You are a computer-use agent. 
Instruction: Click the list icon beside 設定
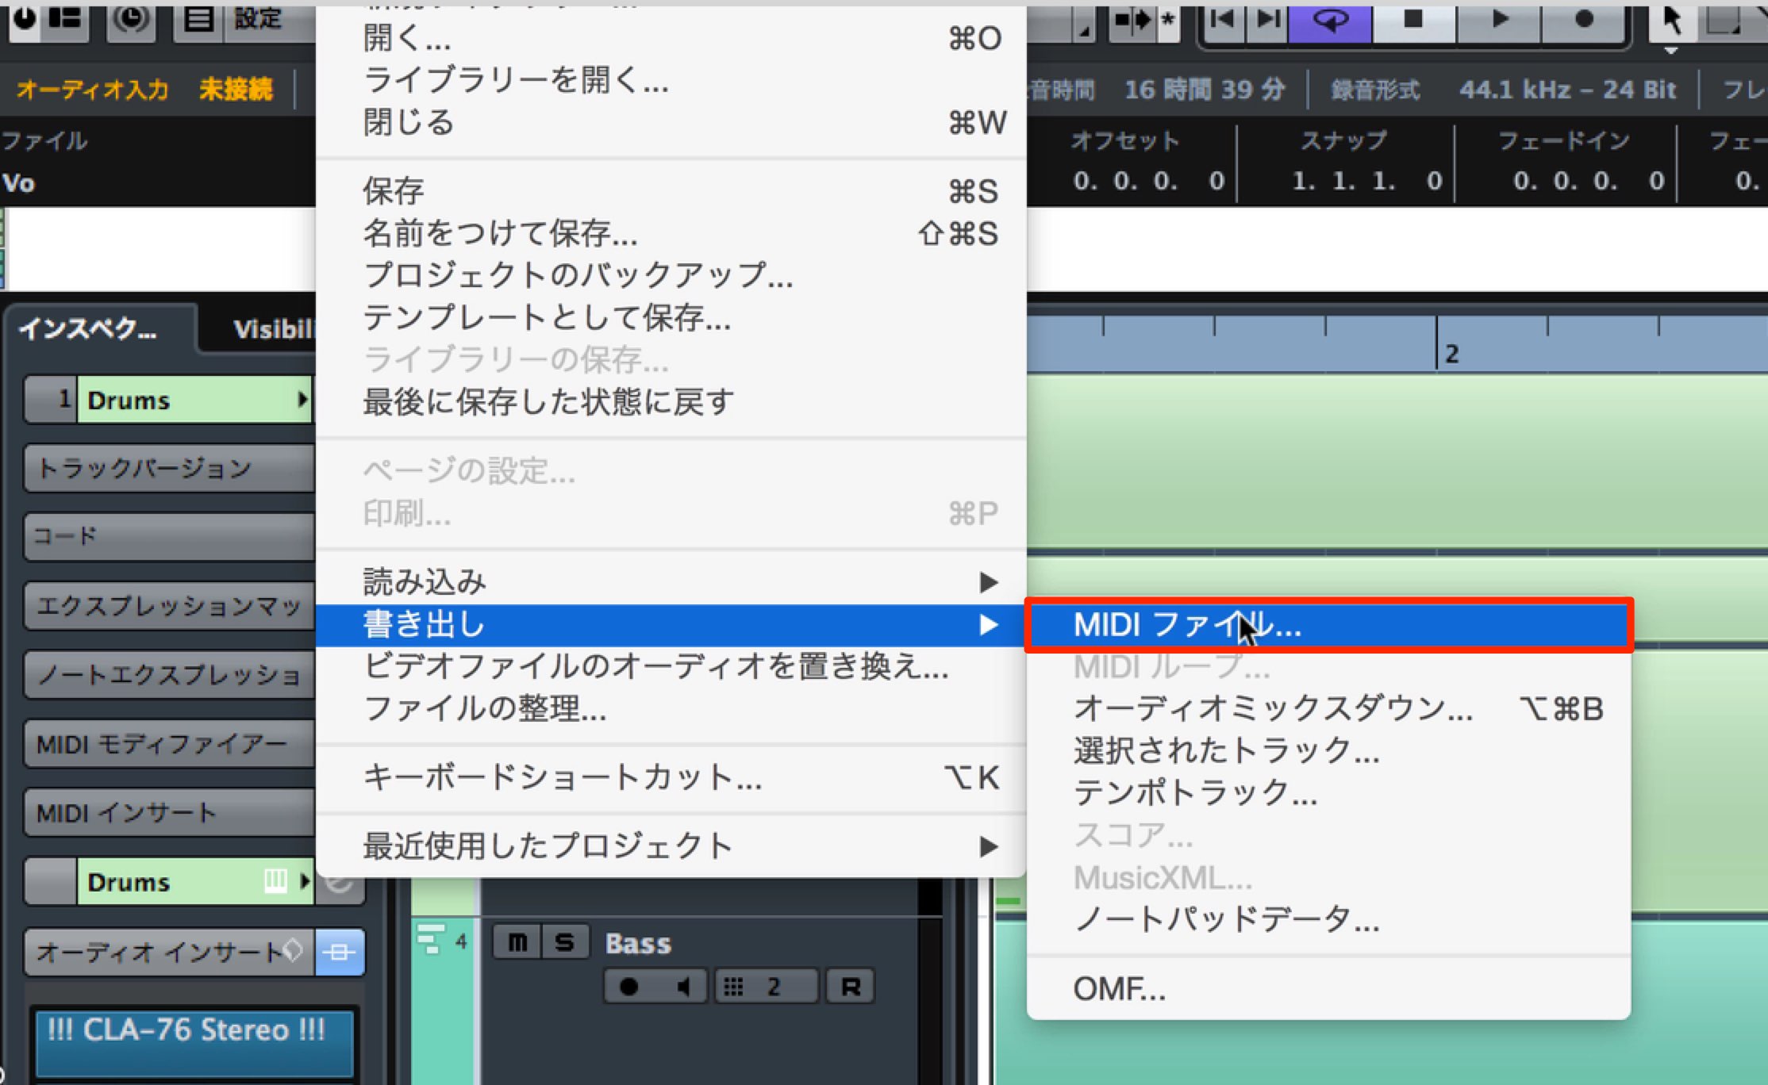point(198,19)
